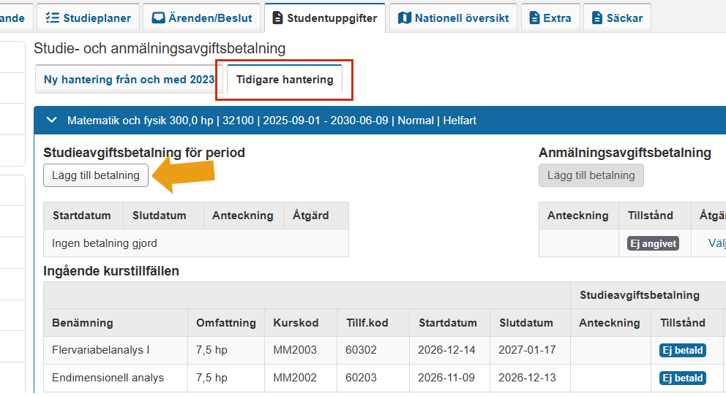Click the Ärenden/Beslut inbox icon
This screenshot has height=396, width=726.
[158, 18]
